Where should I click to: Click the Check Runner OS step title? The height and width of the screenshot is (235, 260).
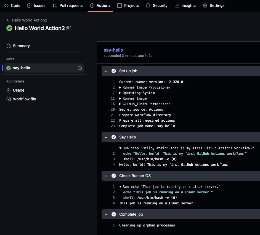pyautogui.click(x=135, y=176)
